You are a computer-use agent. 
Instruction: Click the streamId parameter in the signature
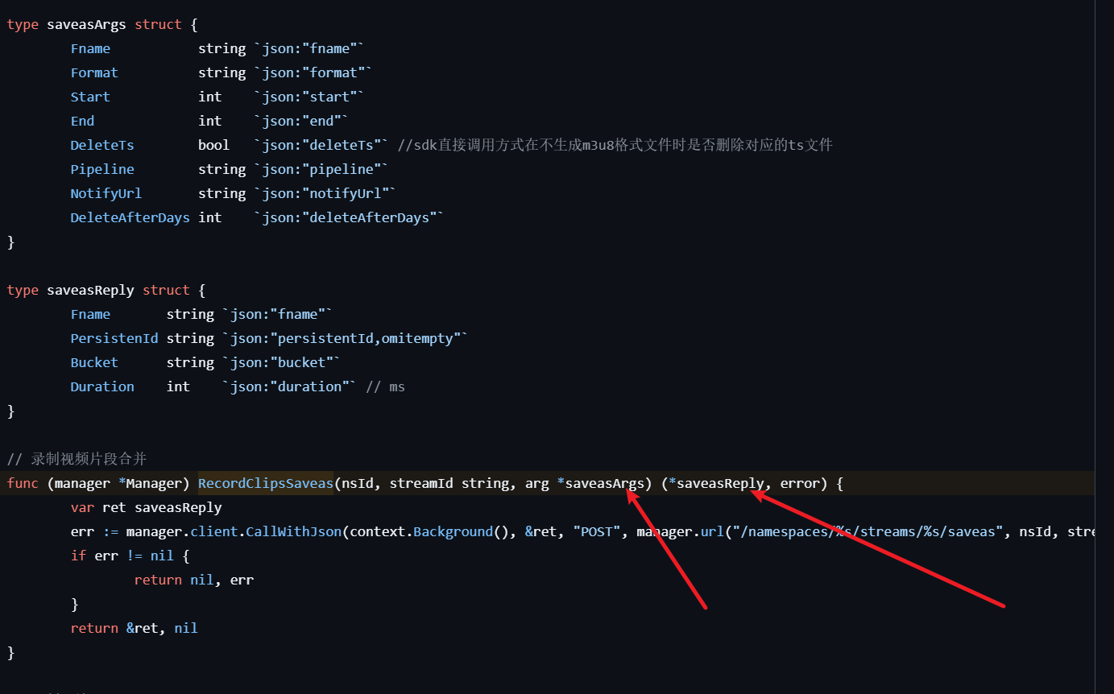(x=421, y=483)
